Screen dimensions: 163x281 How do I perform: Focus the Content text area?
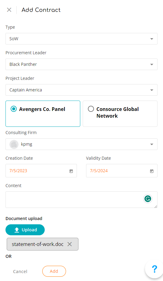coord(81,200)
